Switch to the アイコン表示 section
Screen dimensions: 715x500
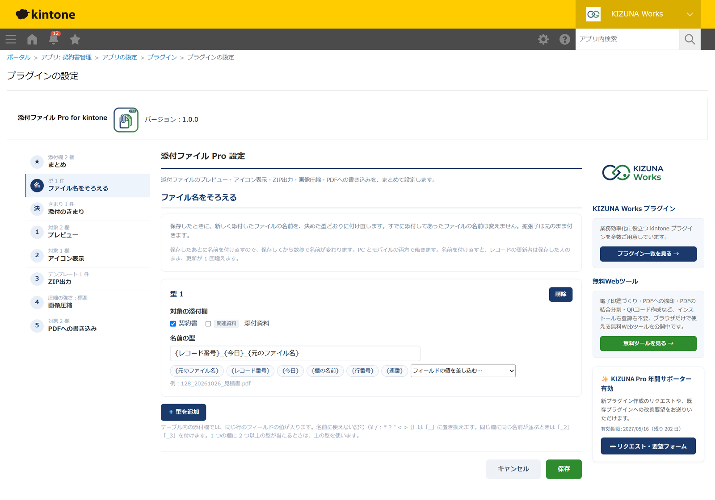(88, 255)
